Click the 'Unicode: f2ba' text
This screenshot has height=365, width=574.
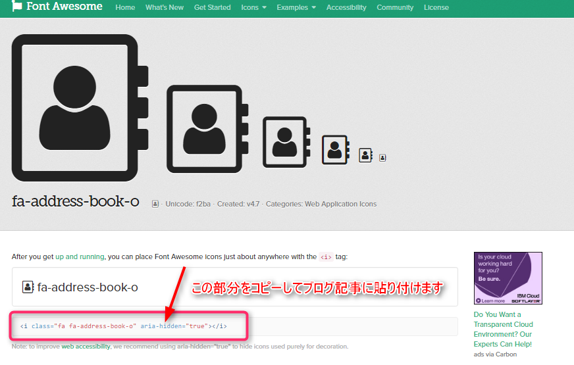coord(188,204)
